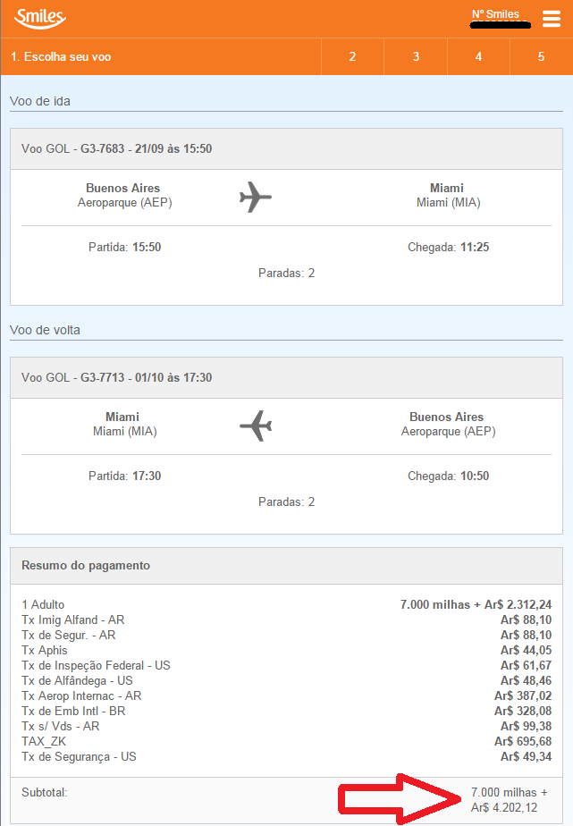Click the outbound flight airplane icon

coord(256,197)
